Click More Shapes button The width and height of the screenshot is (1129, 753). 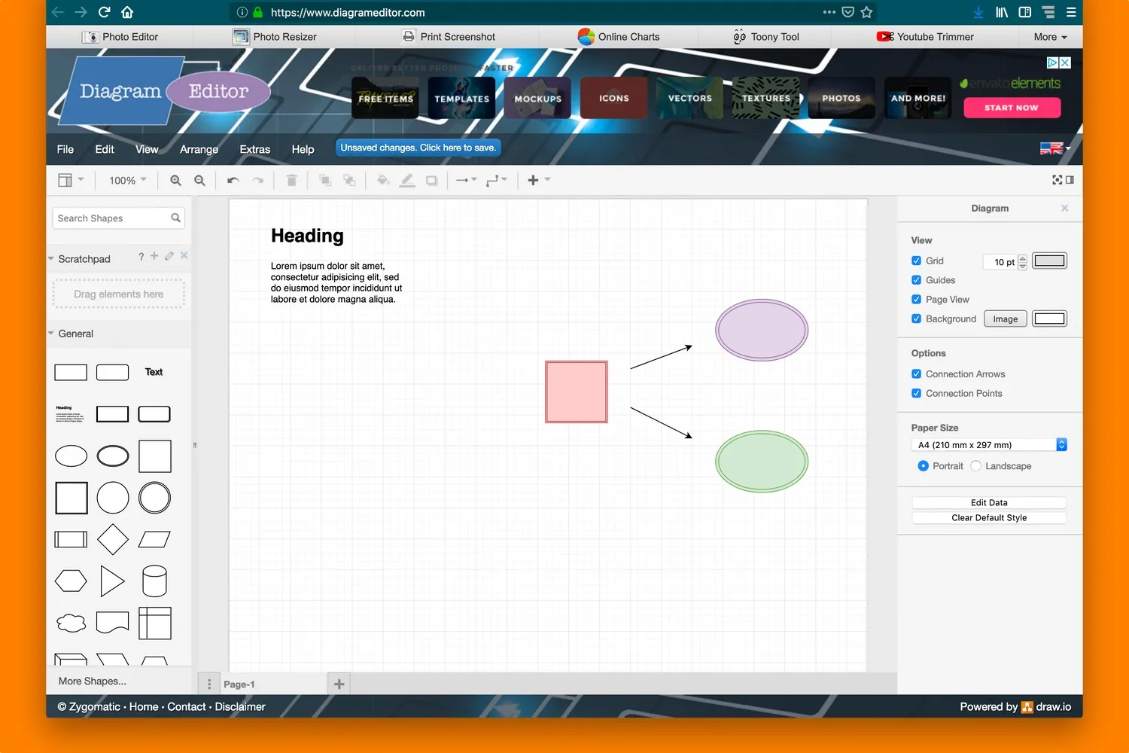tap(93, 681)
